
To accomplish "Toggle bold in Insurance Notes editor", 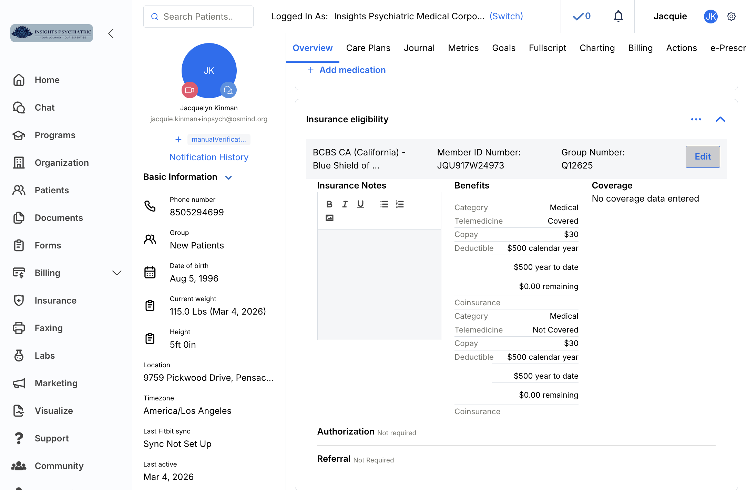I will pyautogui.click(x=329, y=204).
